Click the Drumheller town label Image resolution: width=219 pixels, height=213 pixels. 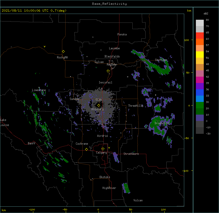pos(162,123)
